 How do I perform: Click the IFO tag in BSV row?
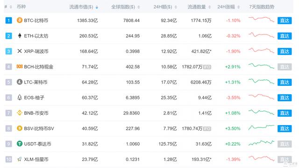[x=207, y=129]
